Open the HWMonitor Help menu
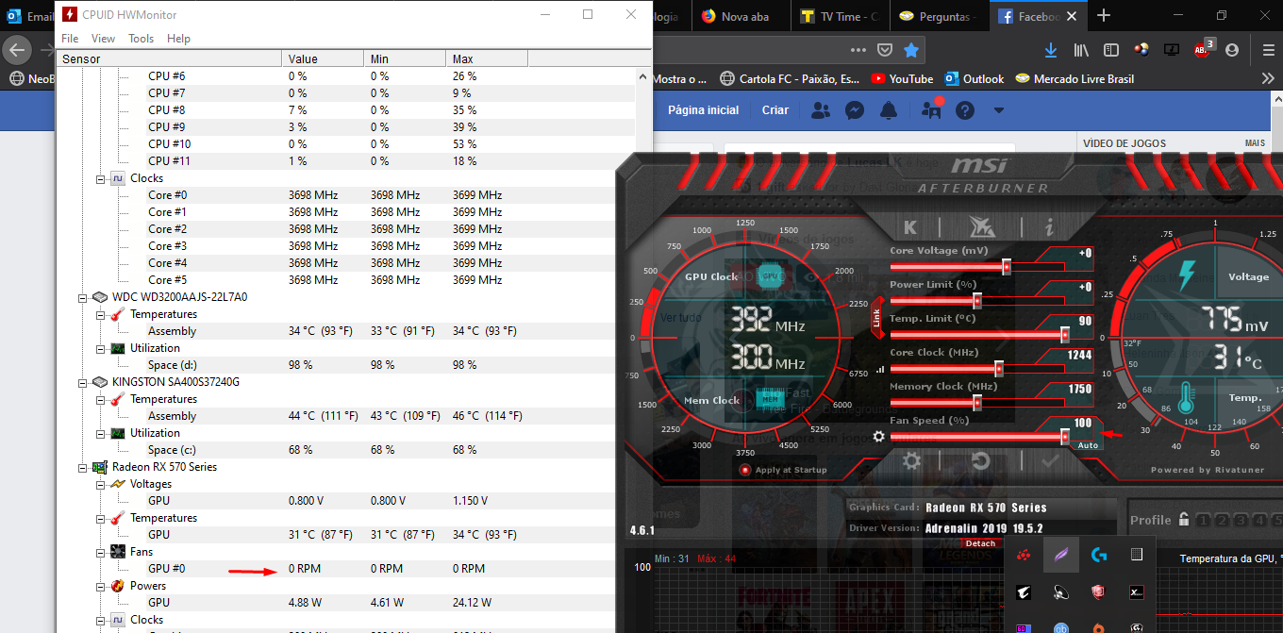 (178, 39)
